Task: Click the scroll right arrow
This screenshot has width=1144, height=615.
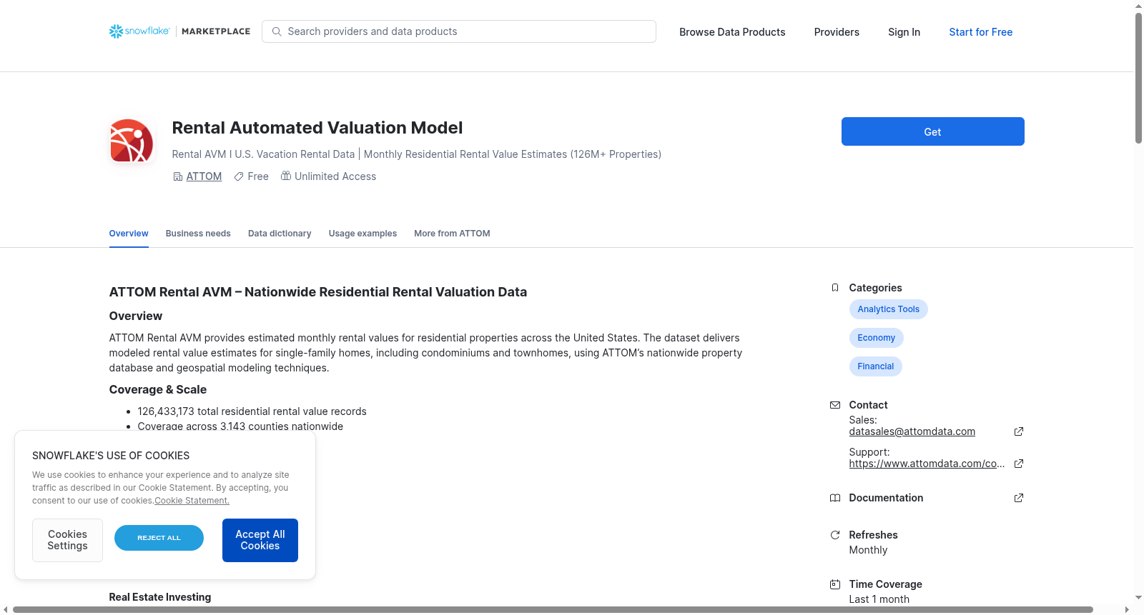Action: tap(1128, 609)
